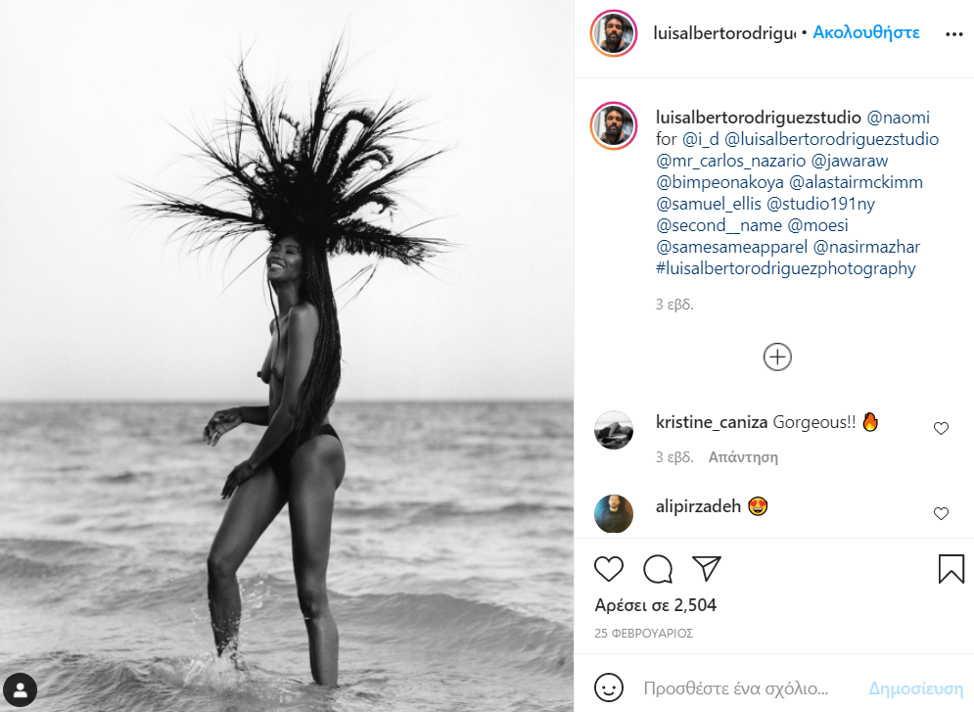Open #luisalbertorodriguezphotography hashtag
974x712 pixels.
(786, 268)
